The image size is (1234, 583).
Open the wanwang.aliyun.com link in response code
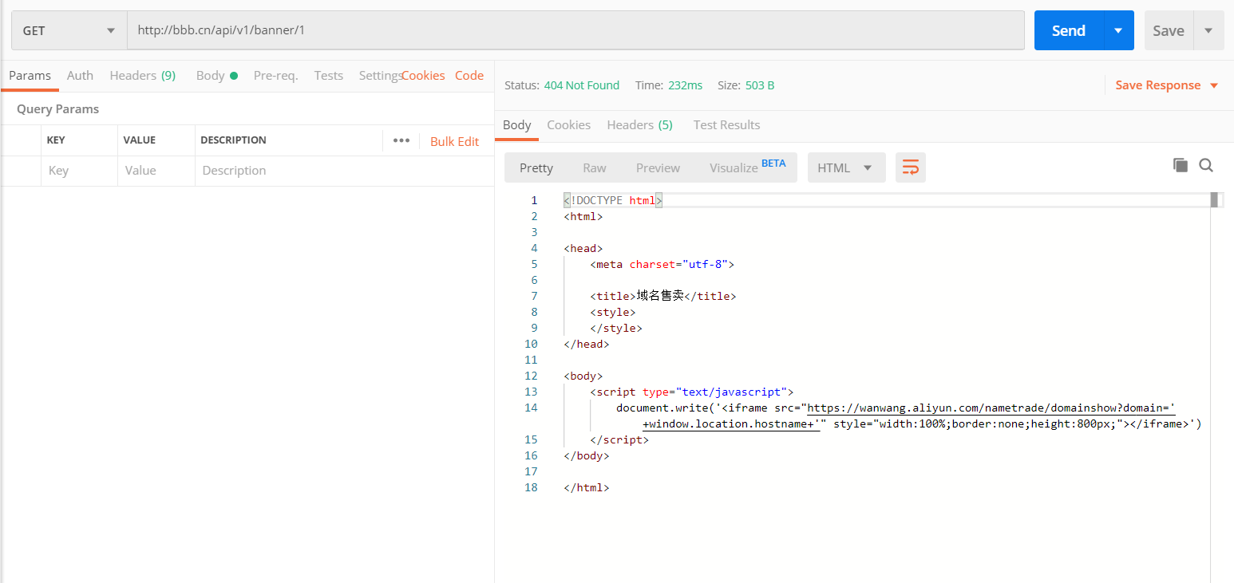(x=991, y=408)
